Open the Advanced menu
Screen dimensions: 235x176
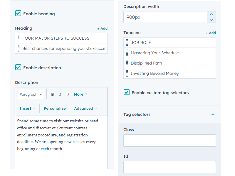pyautogui.click(x=85, y=108)
